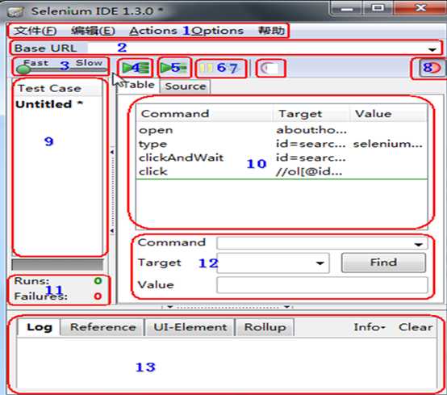The width and height of the screenshot is (447, 395).
Task: Switch to the Log tab
Action: [x=40, y=327]
